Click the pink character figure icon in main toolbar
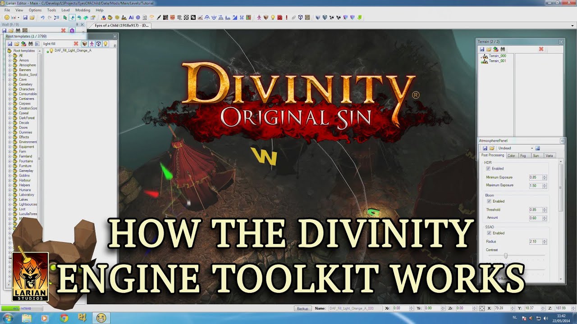This screenshot has width=577, height=324. point(259,18)
